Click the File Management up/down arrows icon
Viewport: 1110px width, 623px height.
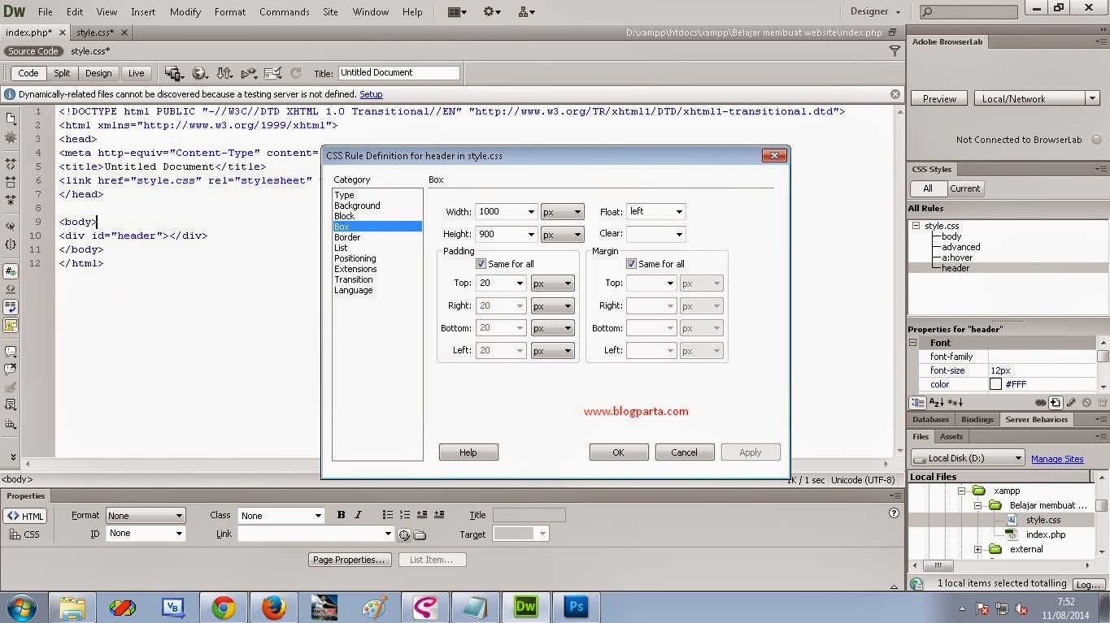point(224,72)
